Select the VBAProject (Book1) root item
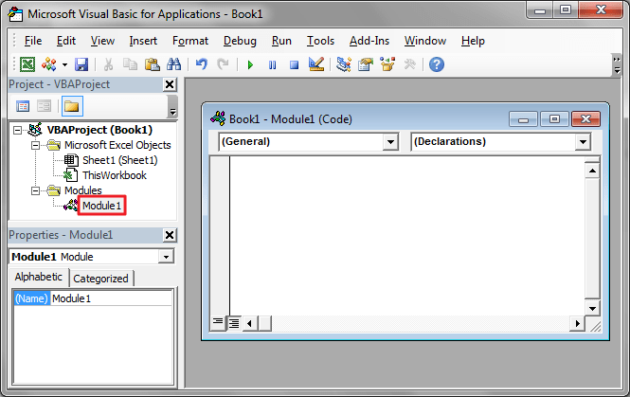Image resolution: width=630 pixels, height=397 pixels. pos(99,130)
